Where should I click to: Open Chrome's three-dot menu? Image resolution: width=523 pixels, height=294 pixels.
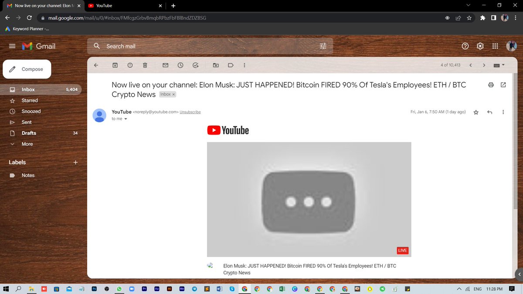(x=516, y=18)
